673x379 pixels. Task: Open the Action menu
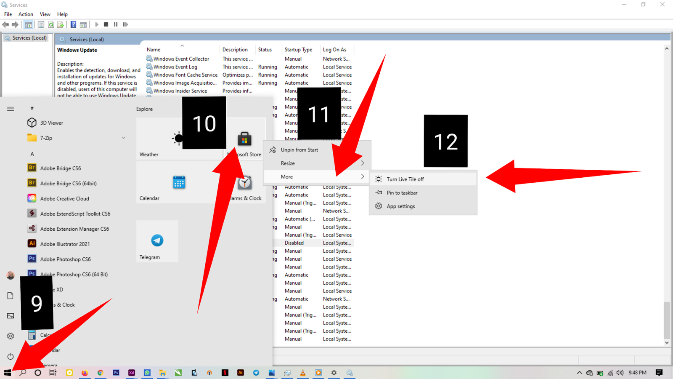26,14
